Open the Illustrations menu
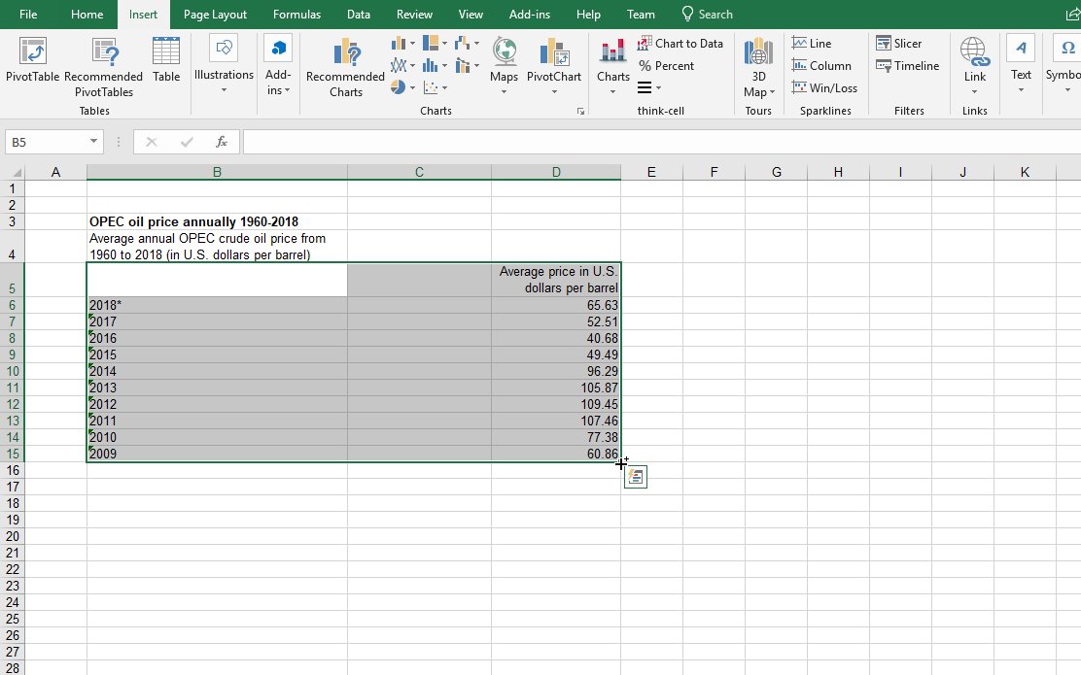The width and height of the screenshot is (1081, 675). tap(224, 64)
